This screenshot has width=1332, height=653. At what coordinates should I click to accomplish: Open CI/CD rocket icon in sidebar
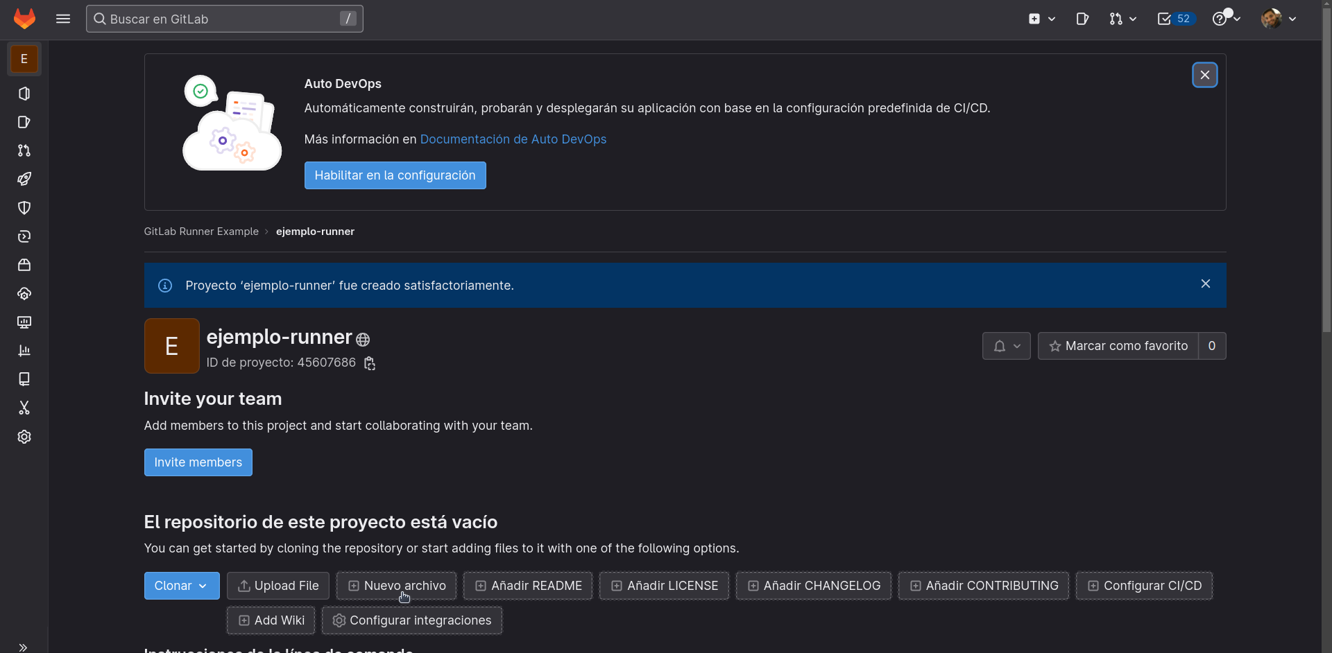pyautogui.click(x=24, y=179)
